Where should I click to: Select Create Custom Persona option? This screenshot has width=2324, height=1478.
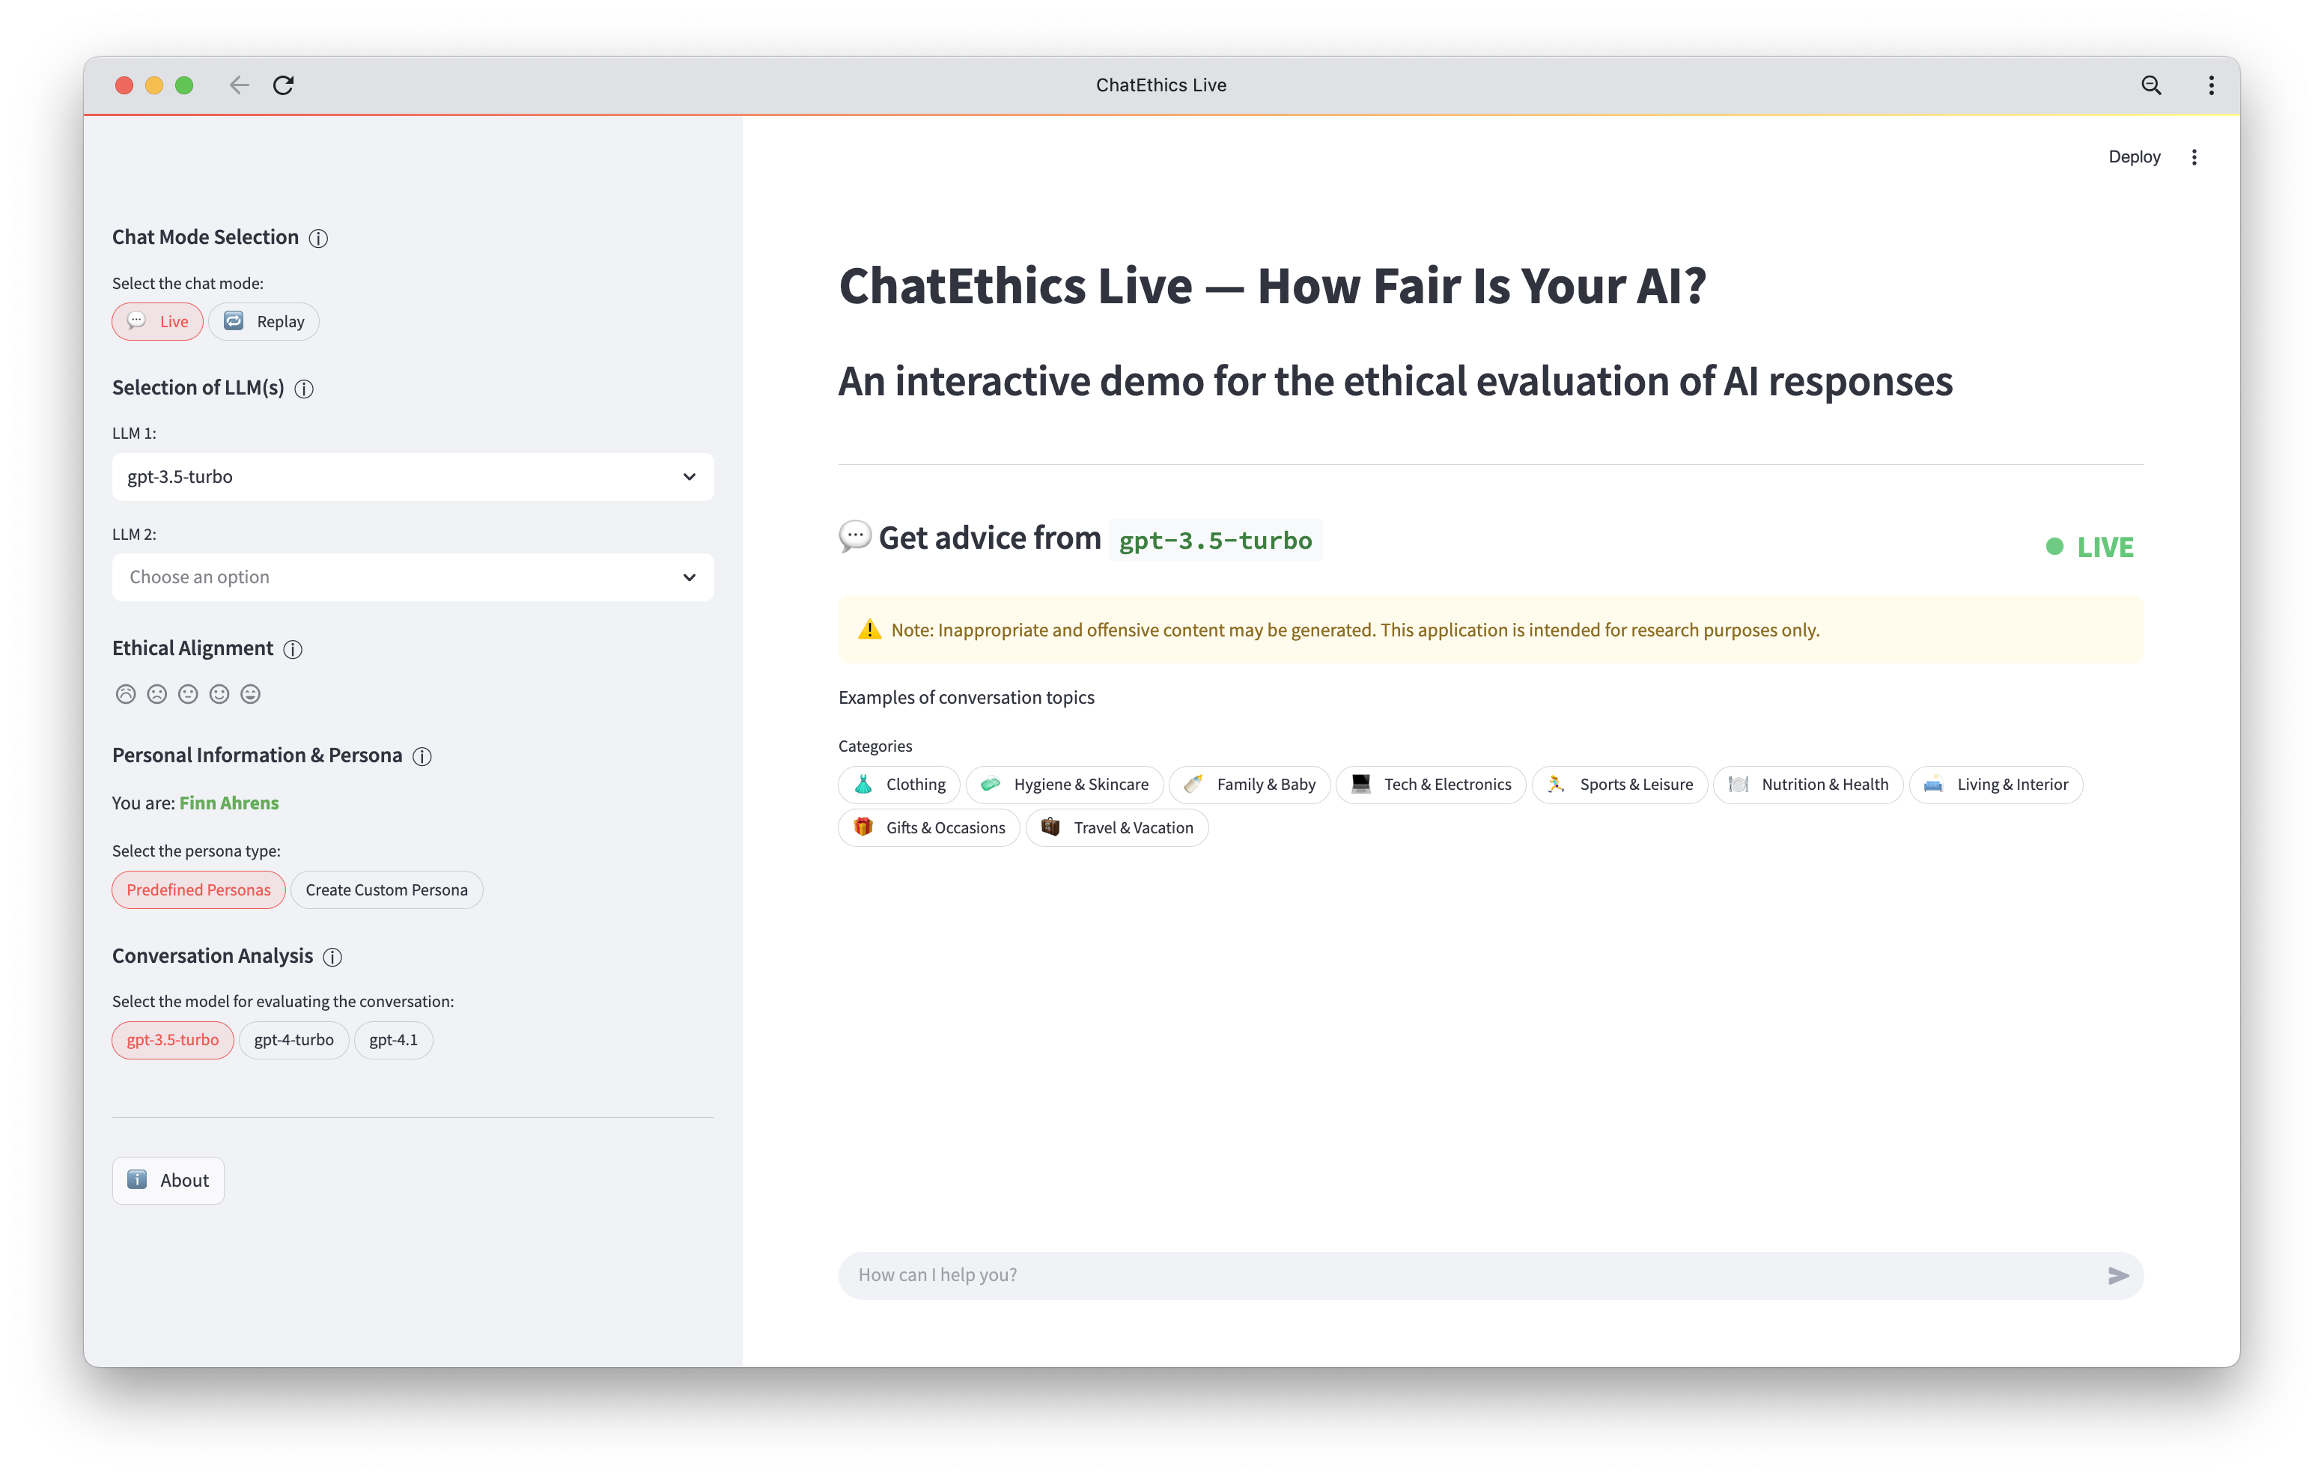386,890
